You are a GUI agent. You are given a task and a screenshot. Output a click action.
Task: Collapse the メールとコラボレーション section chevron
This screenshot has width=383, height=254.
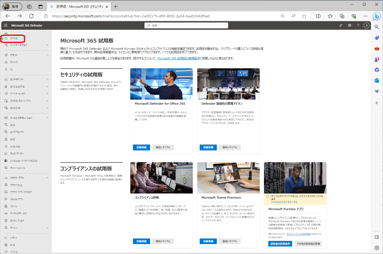(x=47, y=118)
